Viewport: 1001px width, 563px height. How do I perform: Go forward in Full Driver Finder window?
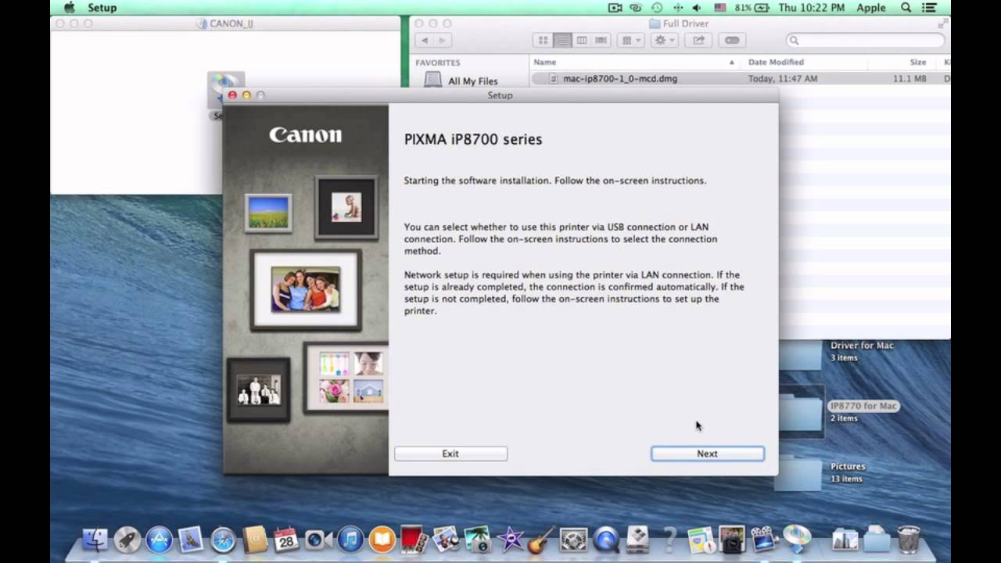(x=443, y=40)
